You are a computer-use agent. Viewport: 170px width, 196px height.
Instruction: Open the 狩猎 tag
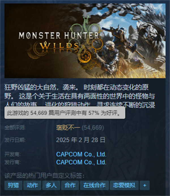click(13, 185)
